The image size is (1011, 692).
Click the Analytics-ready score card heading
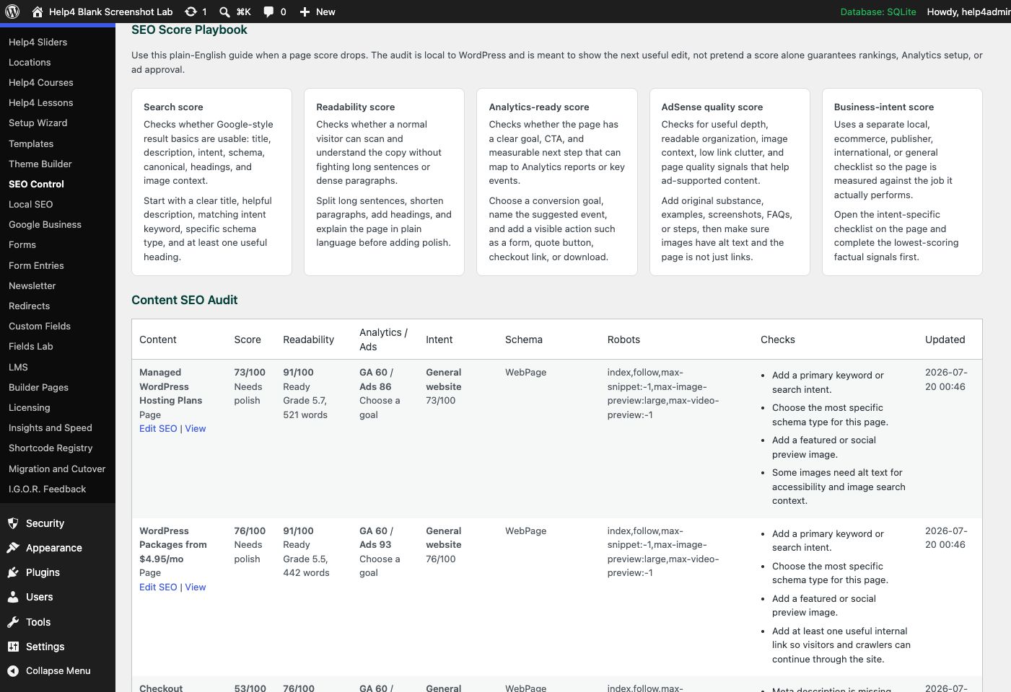[x=539, y=107]
